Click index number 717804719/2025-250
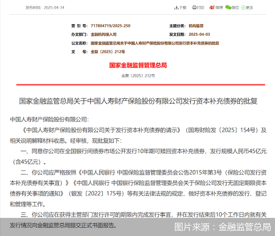 111,26
